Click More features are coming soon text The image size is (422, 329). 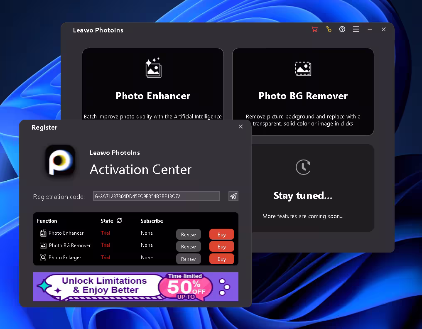pos(303,216)
